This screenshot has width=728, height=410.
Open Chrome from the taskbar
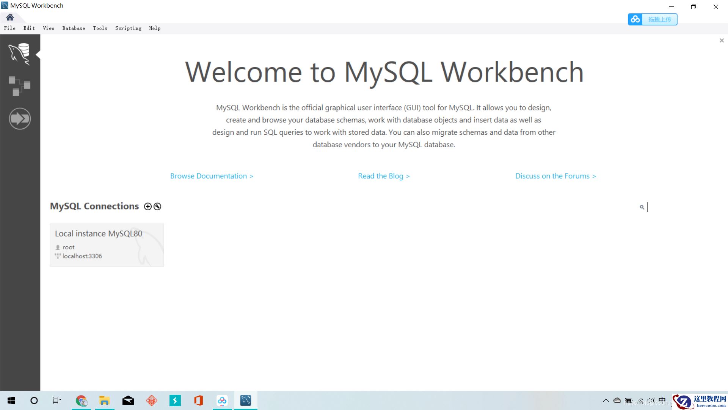point(81,401)
